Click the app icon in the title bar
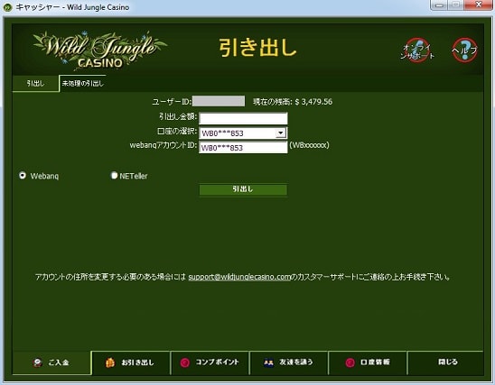This screenshot has height=385, width=495. pyautogui.click(x=7, y=7)
